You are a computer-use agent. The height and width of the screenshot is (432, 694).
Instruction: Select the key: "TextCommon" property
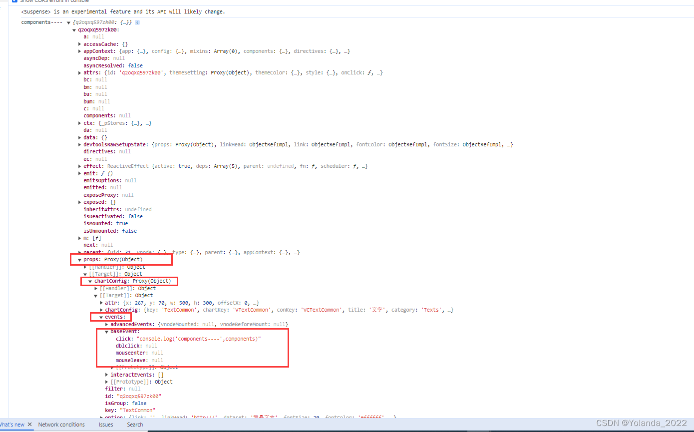pyautogui.click(x=130, y=411)
